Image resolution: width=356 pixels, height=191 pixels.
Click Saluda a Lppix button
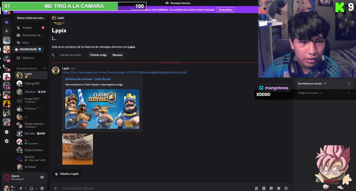pos(67,174)
